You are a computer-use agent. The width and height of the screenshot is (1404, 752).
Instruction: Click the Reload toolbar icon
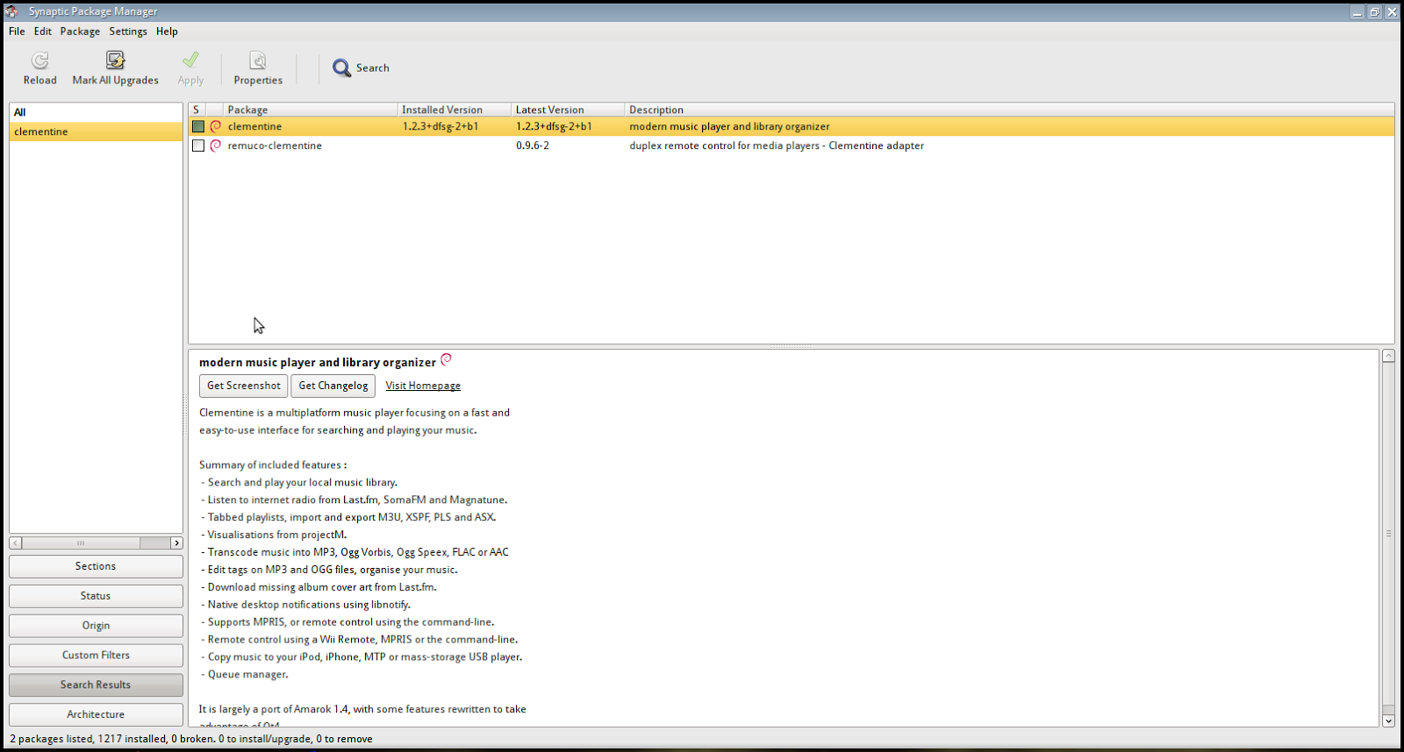(39, 60)
